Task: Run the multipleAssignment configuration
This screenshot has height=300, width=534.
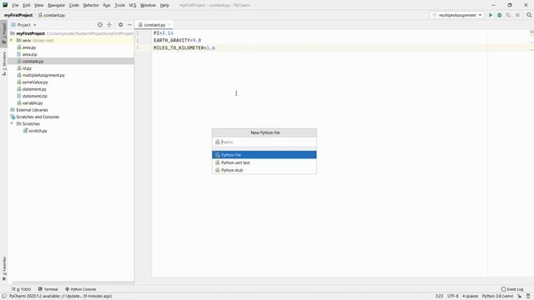Action: (491, 15)
